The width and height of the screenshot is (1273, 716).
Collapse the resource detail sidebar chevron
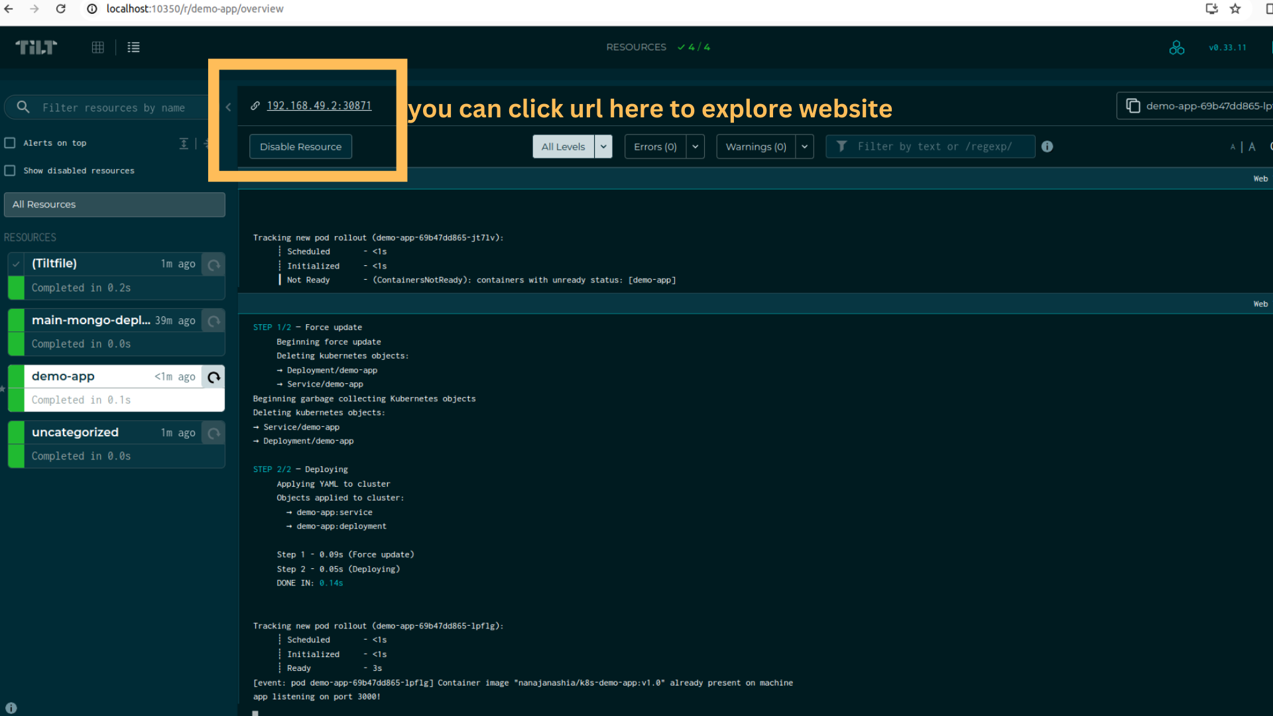tap(228, 107)
